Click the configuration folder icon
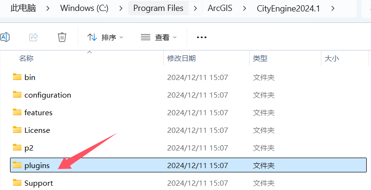The image size is (371, 190). (17, 95)
